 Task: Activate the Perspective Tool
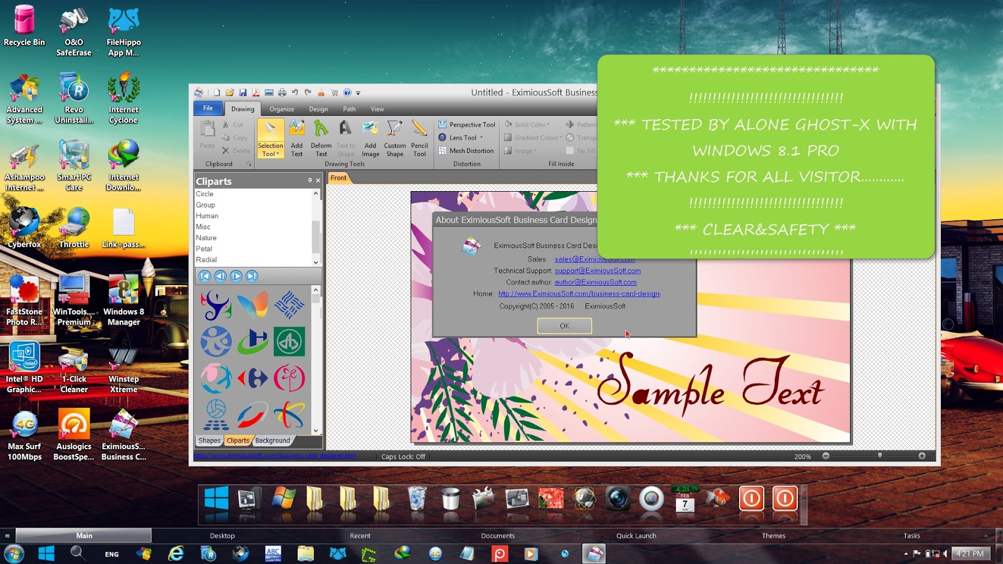(x=467, y=125)
